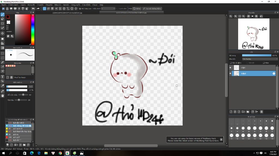Adjust the Tải màu slider handle
Image resolution: width=279 pixels, height=156 pixels.
19,100
